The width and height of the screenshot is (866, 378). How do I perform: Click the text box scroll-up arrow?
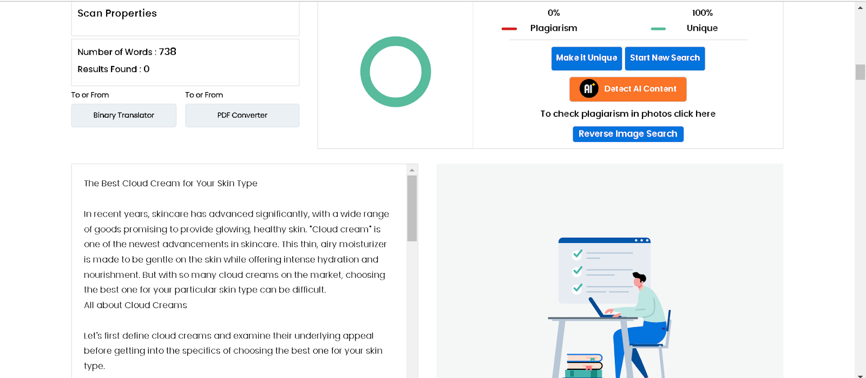coord(412,170)
